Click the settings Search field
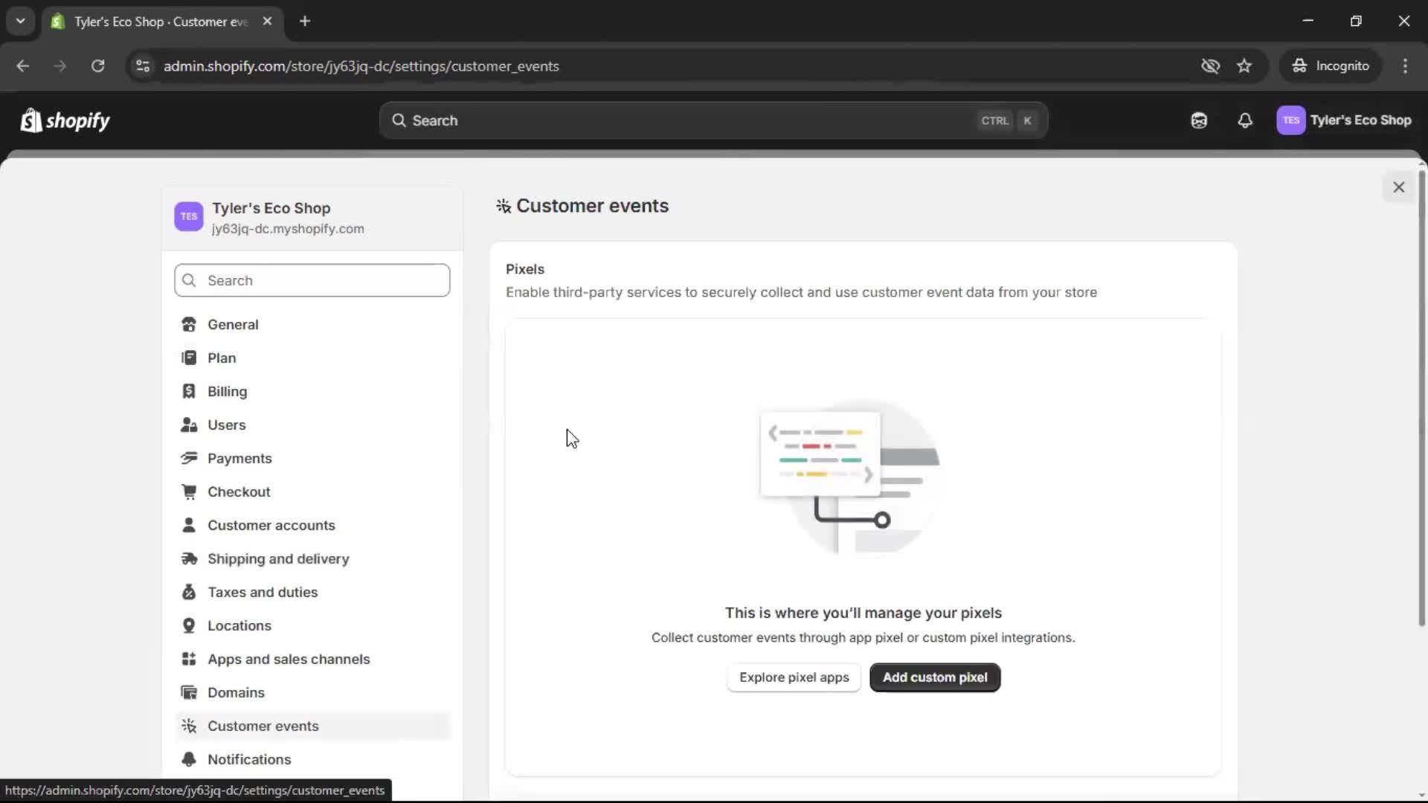Image resolution: width=1428 pixels, height=803 pixels. (312, 280)
